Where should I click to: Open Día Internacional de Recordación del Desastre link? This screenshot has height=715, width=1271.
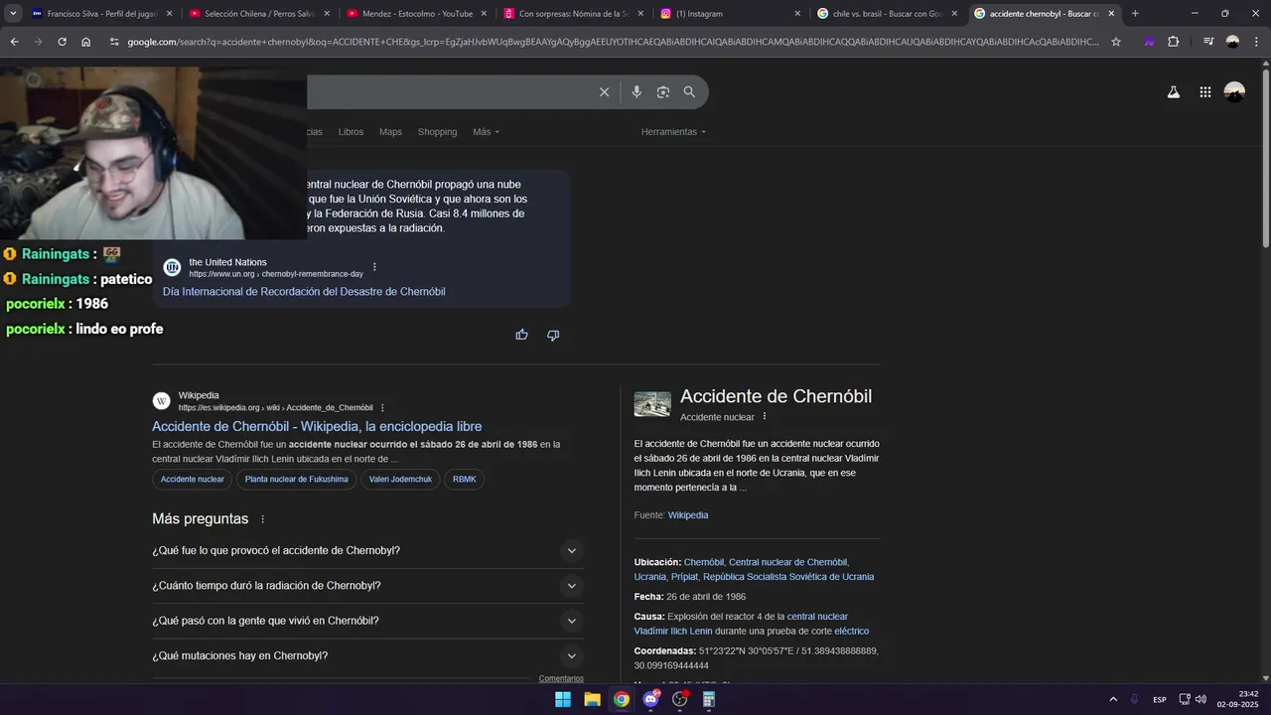point(304,292)
